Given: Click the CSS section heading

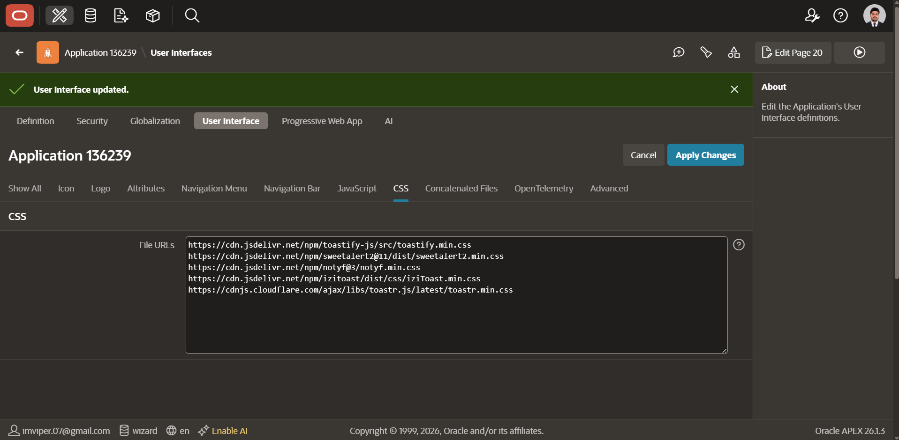Looking at the screenshot, I should click(17, 216).
